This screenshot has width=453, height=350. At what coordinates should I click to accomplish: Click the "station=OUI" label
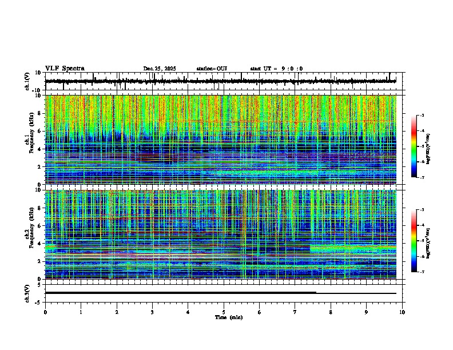coord(212,69)
